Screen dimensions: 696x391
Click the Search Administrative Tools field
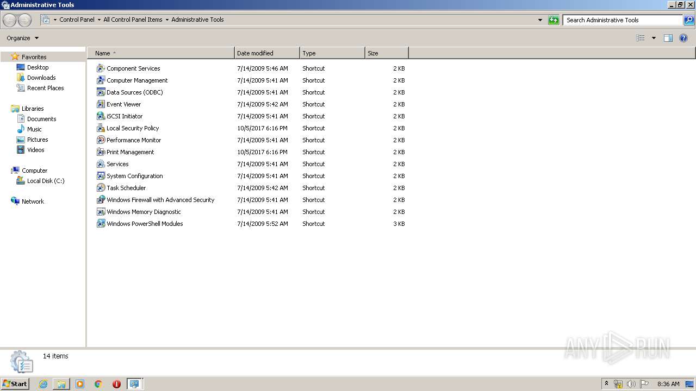(623, 20)
